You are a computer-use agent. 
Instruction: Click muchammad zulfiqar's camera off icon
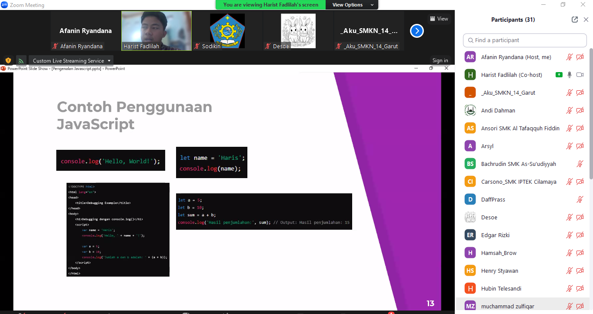[x=580, y=306]
